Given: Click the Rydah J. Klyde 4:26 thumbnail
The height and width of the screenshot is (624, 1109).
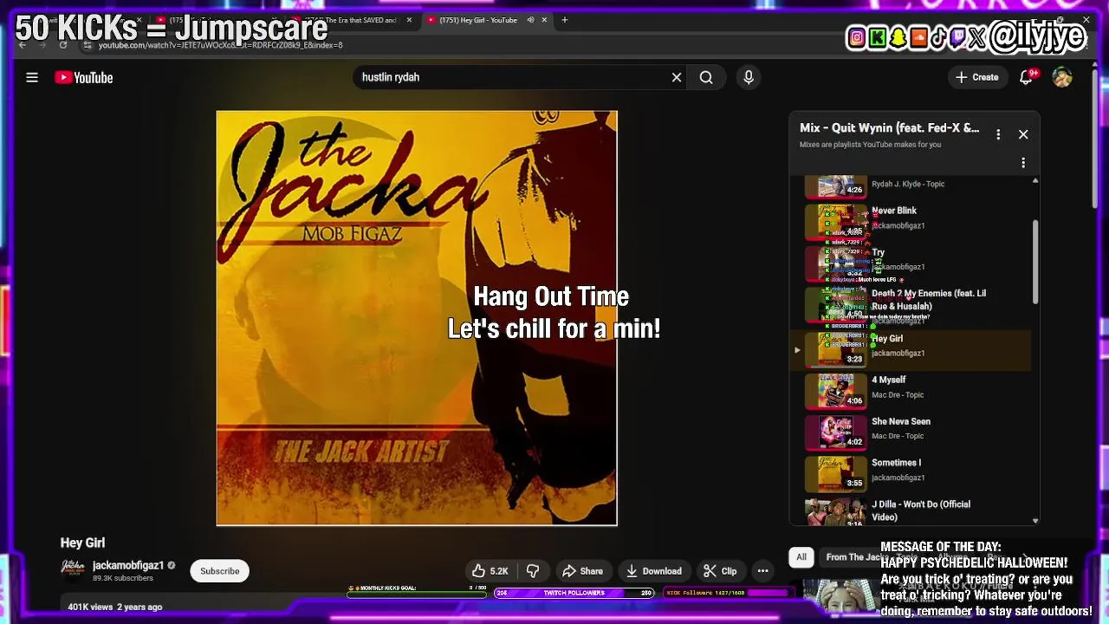Looking at the screenshot, I should tap(836, 185).
